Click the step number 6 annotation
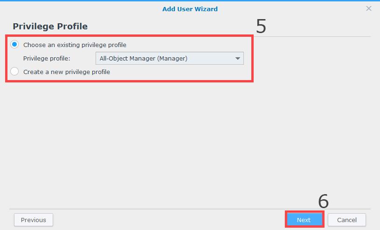The height and width of the screenshot is (230, 380). 323,201
